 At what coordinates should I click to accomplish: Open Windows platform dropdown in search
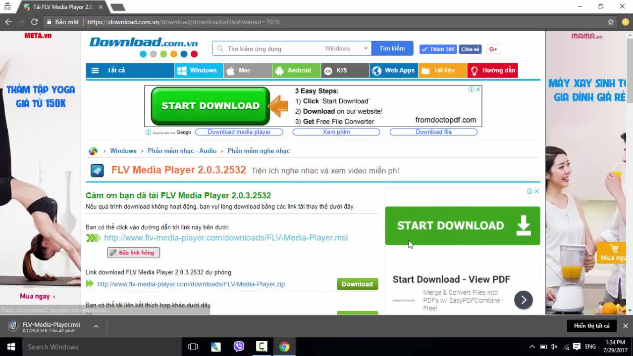(x=346, y=48)
